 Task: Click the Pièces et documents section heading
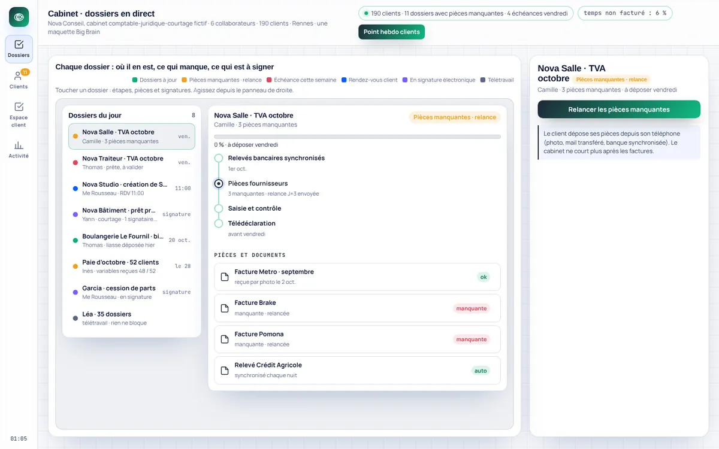pyautogui.click(x=250, y=255)
